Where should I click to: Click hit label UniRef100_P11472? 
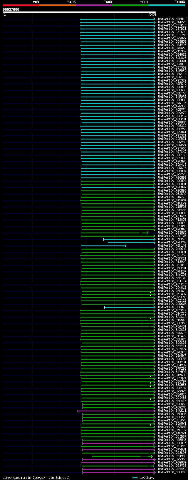tap(172, 336)
